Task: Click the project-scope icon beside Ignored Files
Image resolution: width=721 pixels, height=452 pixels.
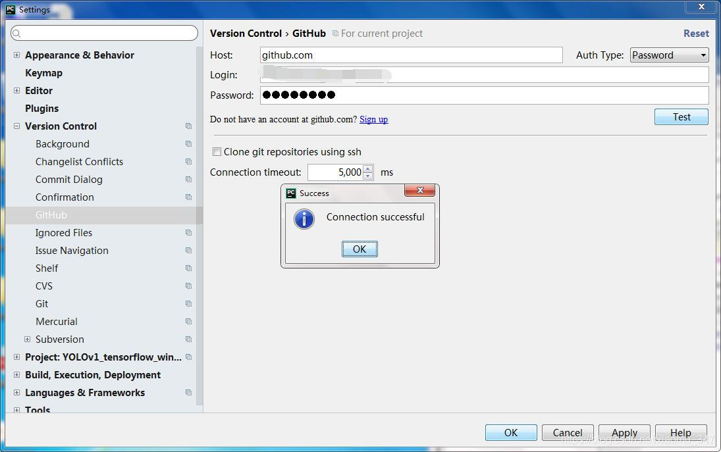Action: (x=188, y=232)
